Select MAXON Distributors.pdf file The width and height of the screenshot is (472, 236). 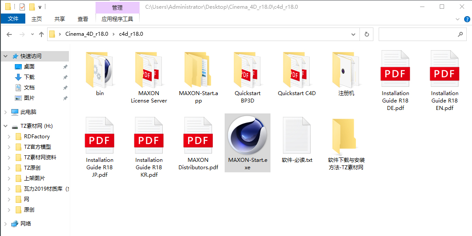coord(198,144)
